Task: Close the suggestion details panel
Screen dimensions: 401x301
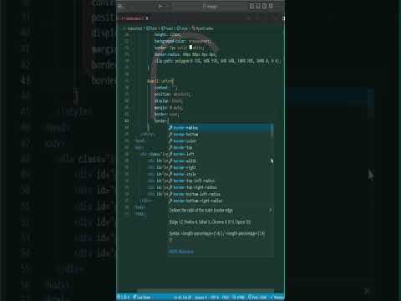Action: (270, 210)
